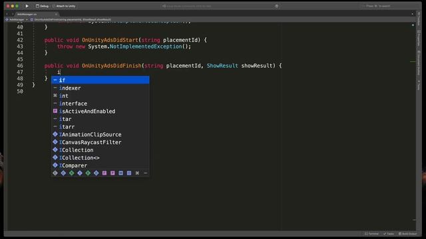426x239 pixels.
Task: Click the 'ShowResult' type in line 46
Action: [x=222, y=66]
